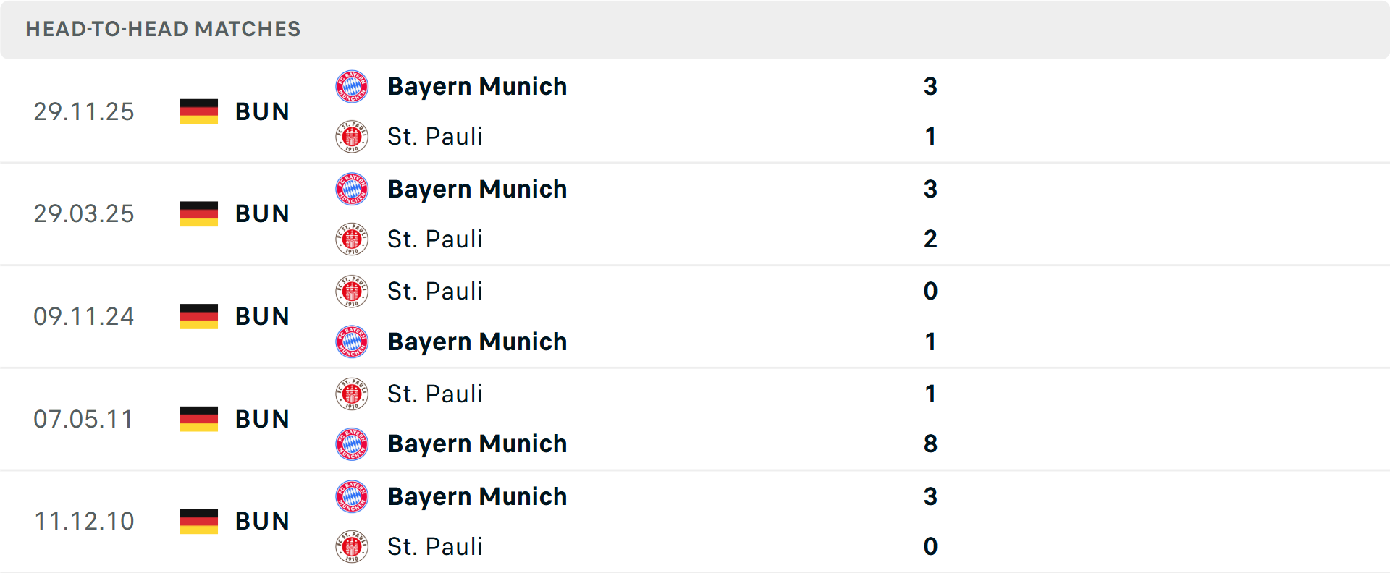Click the Bayern Munich crest in the 29.11.25 match
Screen dimensions: 1390x573
[353, 86]
